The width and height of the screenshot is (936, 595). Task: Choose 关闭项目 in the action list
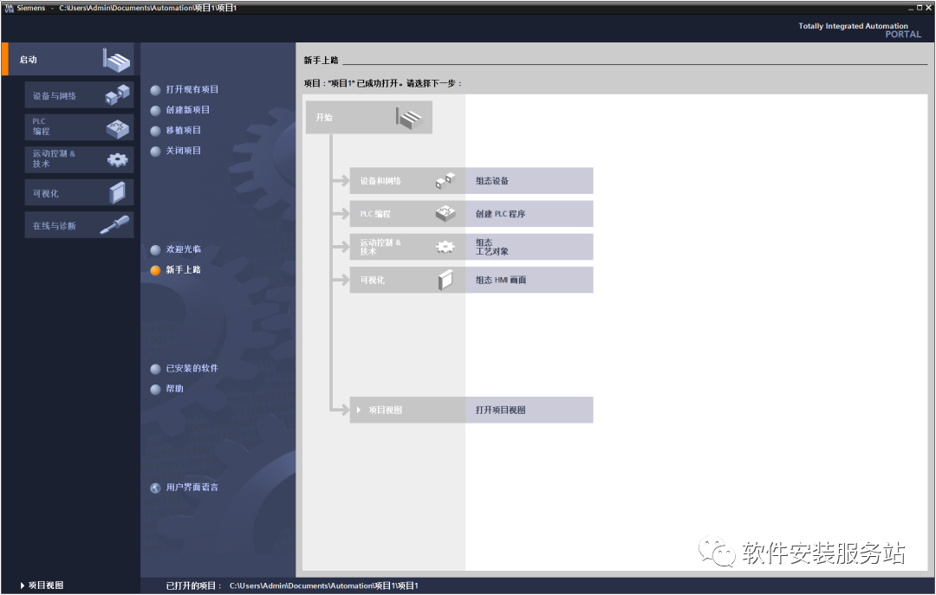pyautogui.click(x=183, y=151)
